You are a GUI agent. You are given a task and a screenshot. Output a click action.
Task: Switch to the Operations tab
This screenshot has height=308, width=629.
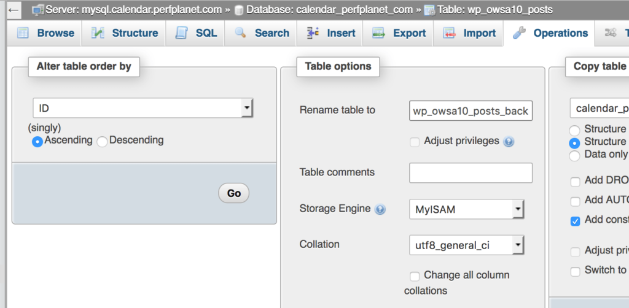pyautogui.click(x=552, y=33)
